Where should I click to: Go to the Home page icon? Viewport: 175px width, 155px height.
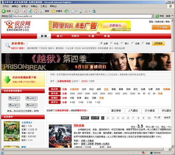(x=36, y=11)
